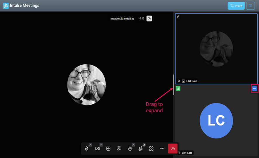
Task: Expand the camera options chevron
Action: (101, 145)
